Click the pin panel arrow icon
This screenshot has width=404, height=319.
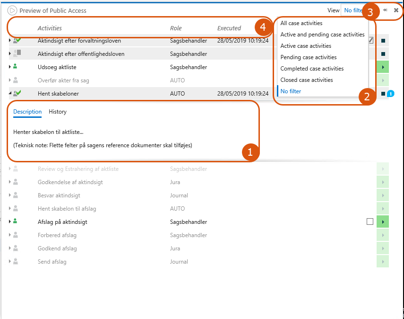(386, 10)
